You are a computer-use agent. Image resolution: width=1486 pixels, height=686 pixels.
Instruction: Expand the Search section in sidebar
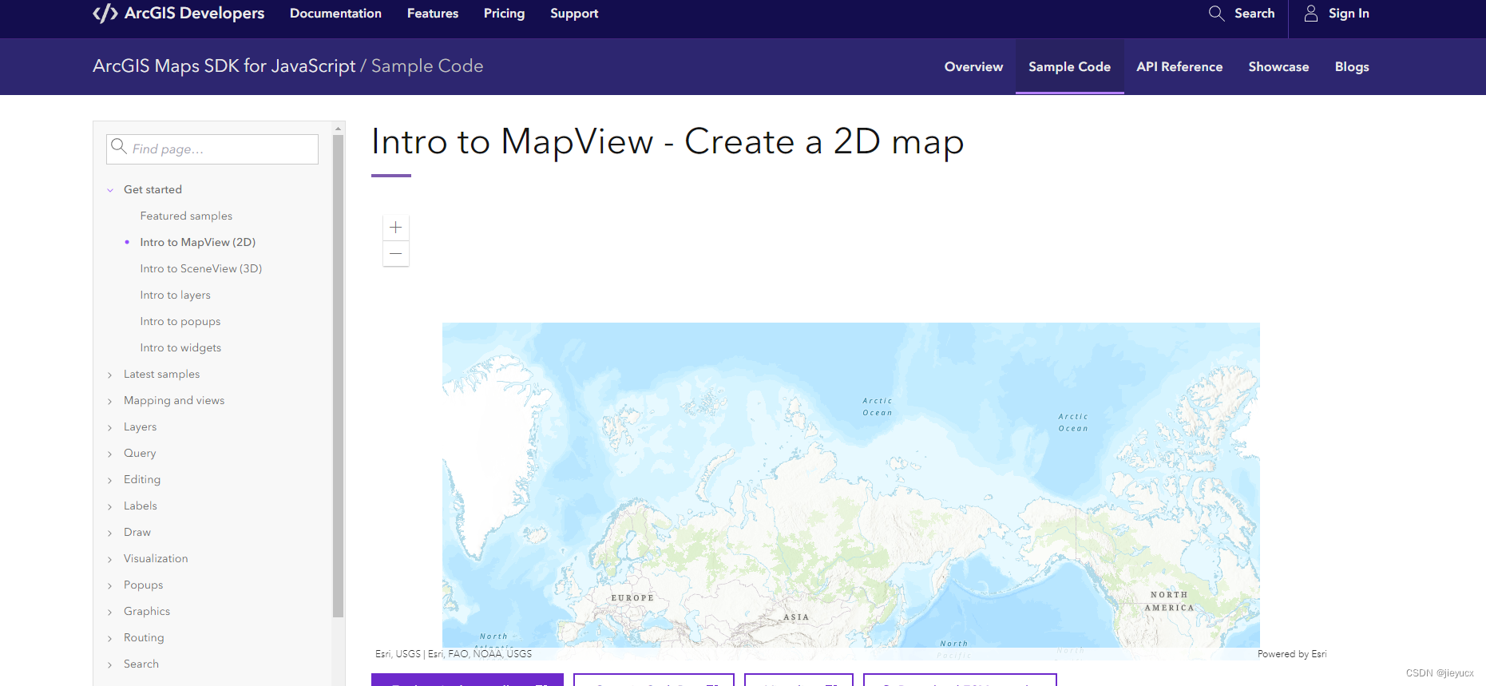[x=110, y=664]
